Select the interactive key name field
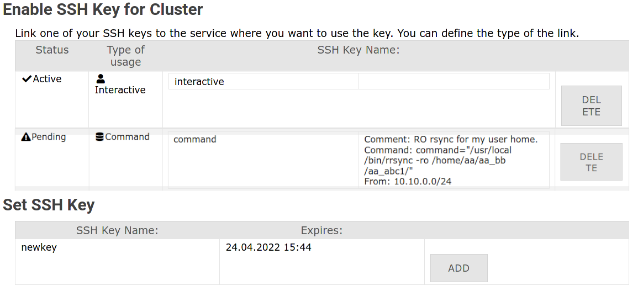 [x=263, y=81]
